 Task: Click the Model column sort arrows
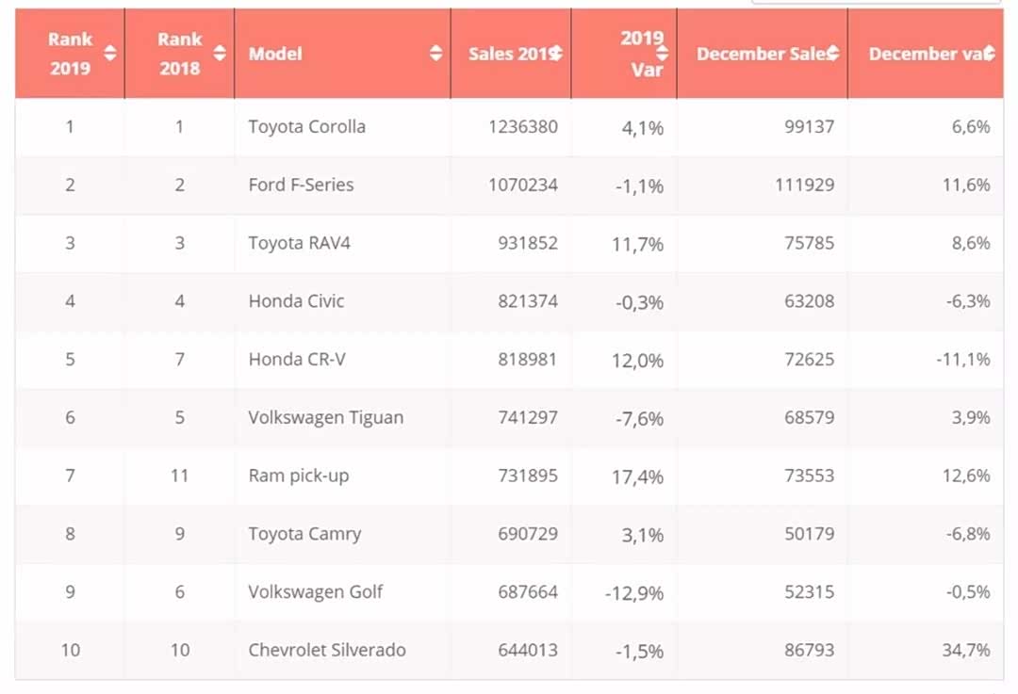pos(435,54)
